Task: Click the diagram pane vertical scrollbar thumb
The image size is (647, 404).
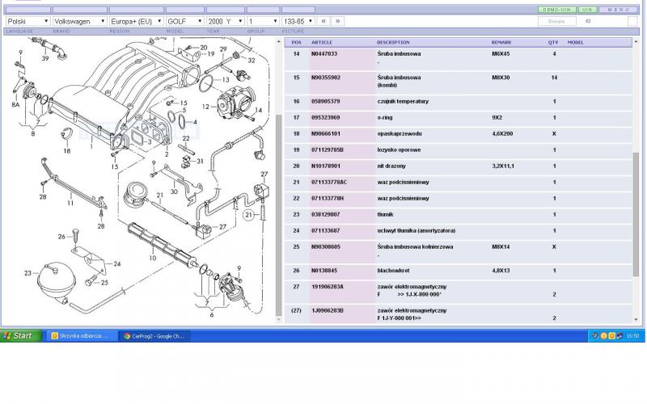Action: click(278, 214)
